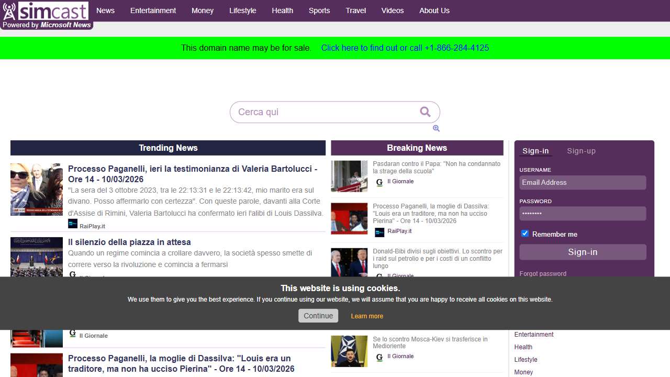Focus the Email Address username field
The height and width of the screenshot is (377, 670).
click(x=583, y=183)
